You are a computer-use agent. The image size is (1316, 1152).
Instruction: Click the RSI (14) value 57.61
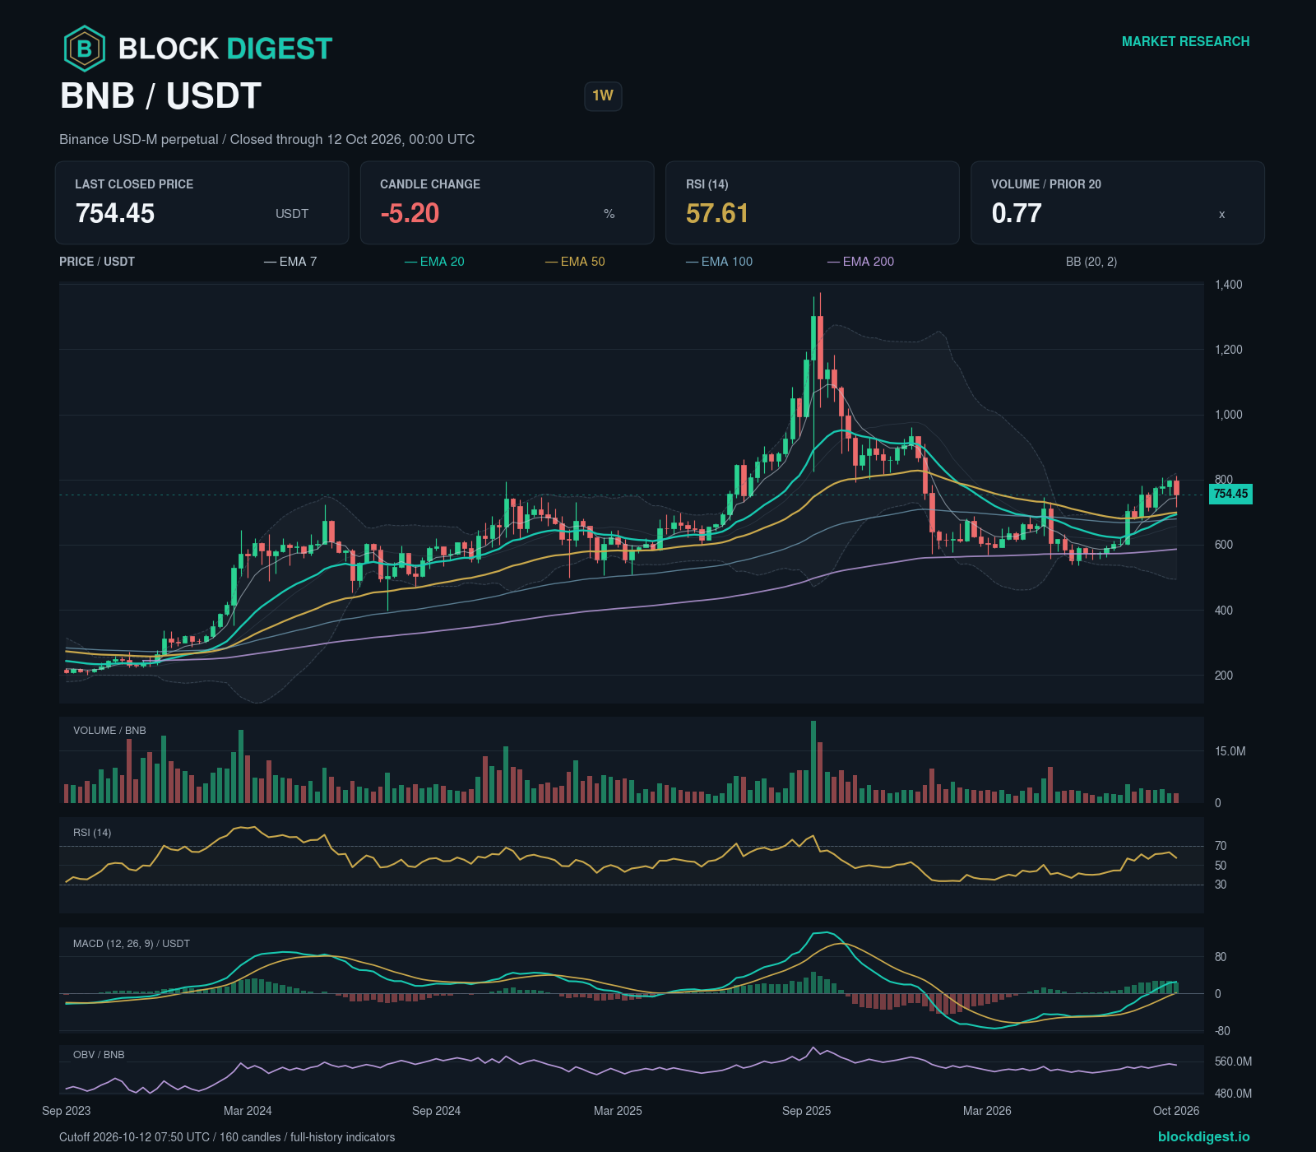[717, 214]
